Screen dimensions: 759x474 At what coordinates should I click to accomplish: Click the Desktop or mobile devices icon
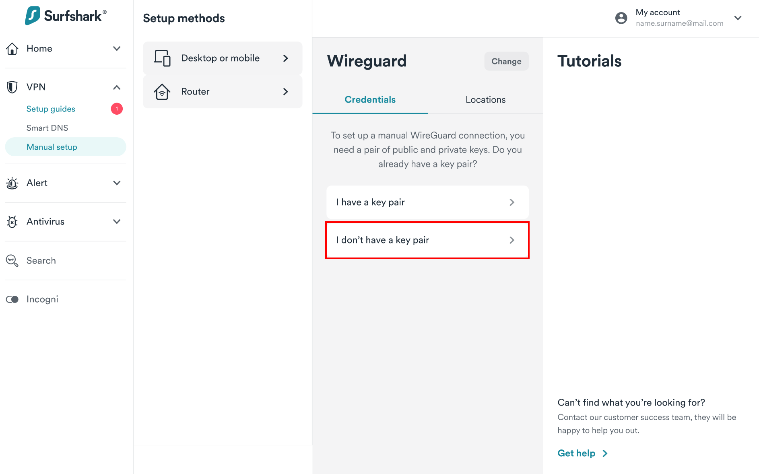162,58
